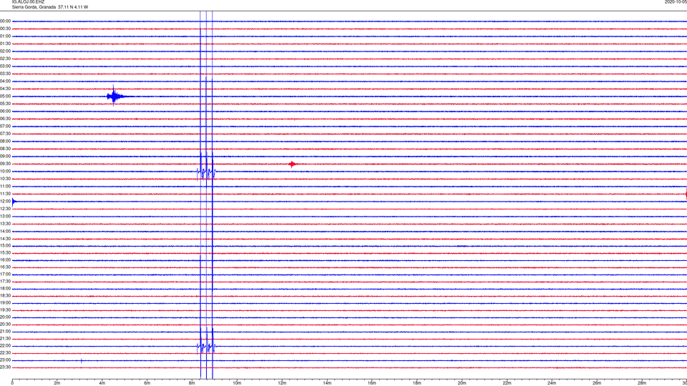The image size is (687, 386).
Task: Select the blue spike starting the 12:00 trace
Action: [x=14, y=202]
